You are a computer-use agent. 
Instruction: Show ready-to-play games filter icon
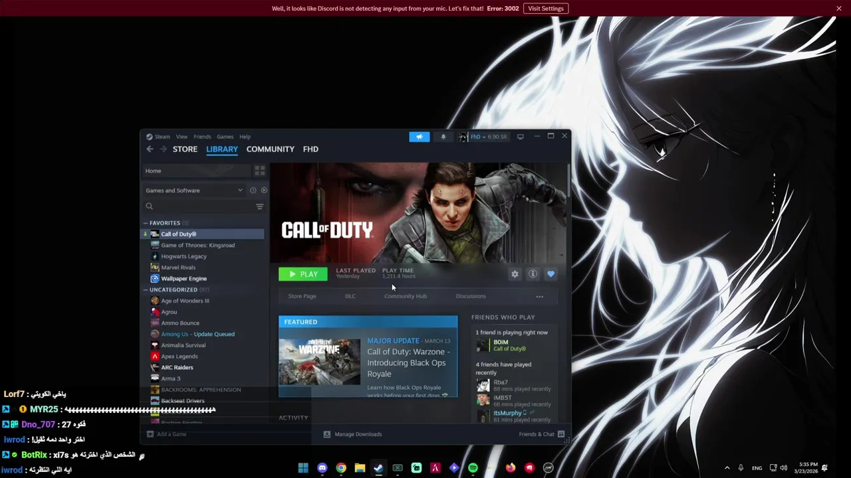264,191
